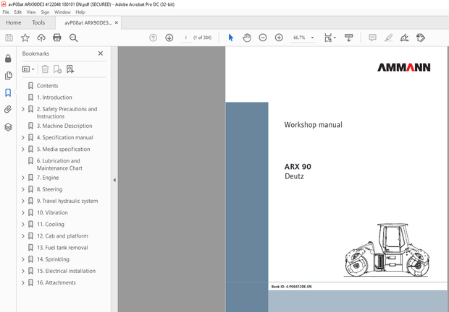Open the Edit menu
The height and width of the screenshot is (312, 449).
point(18,12)
